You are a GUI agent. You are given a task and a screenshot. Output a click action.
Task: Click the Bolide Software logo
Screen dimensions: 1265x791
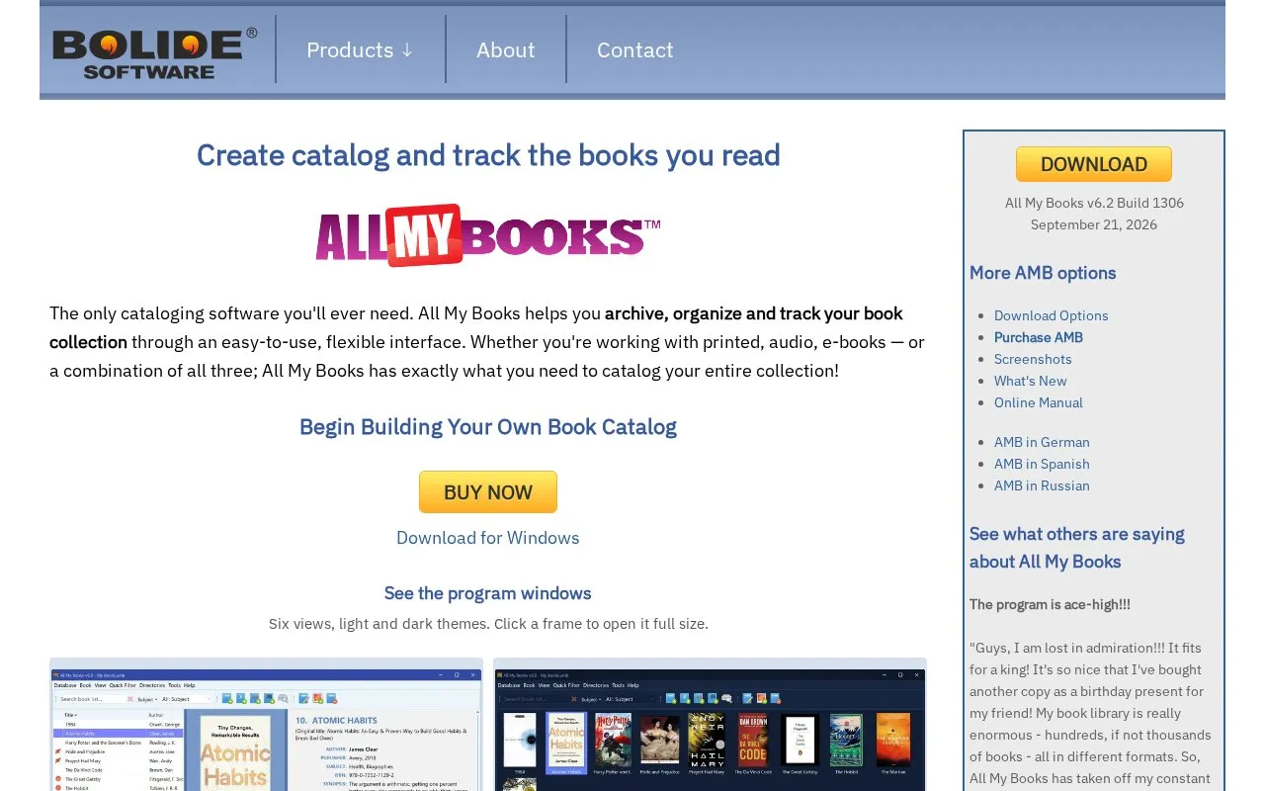click(x=155, y=52)
